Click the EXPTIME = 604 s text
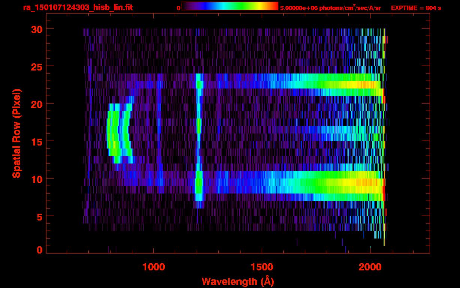Viewport: 460px width, 288px height. [416, 8]
